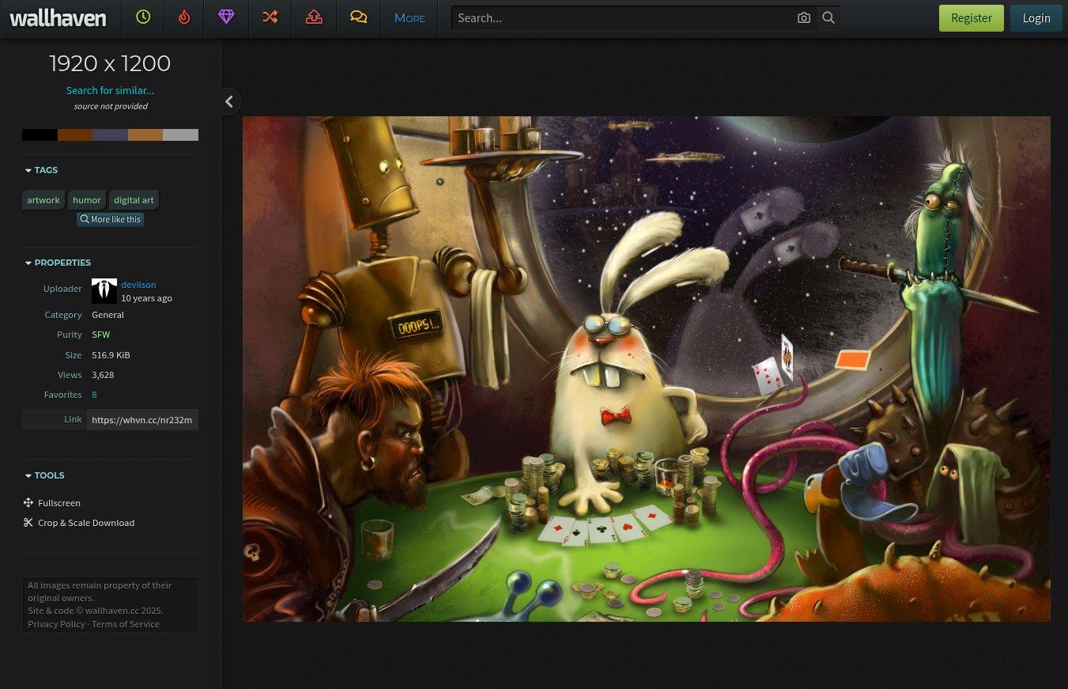The image size is (1068, 689).
Task: Click the 516.9 KiB size value
Action: (111, 355)
